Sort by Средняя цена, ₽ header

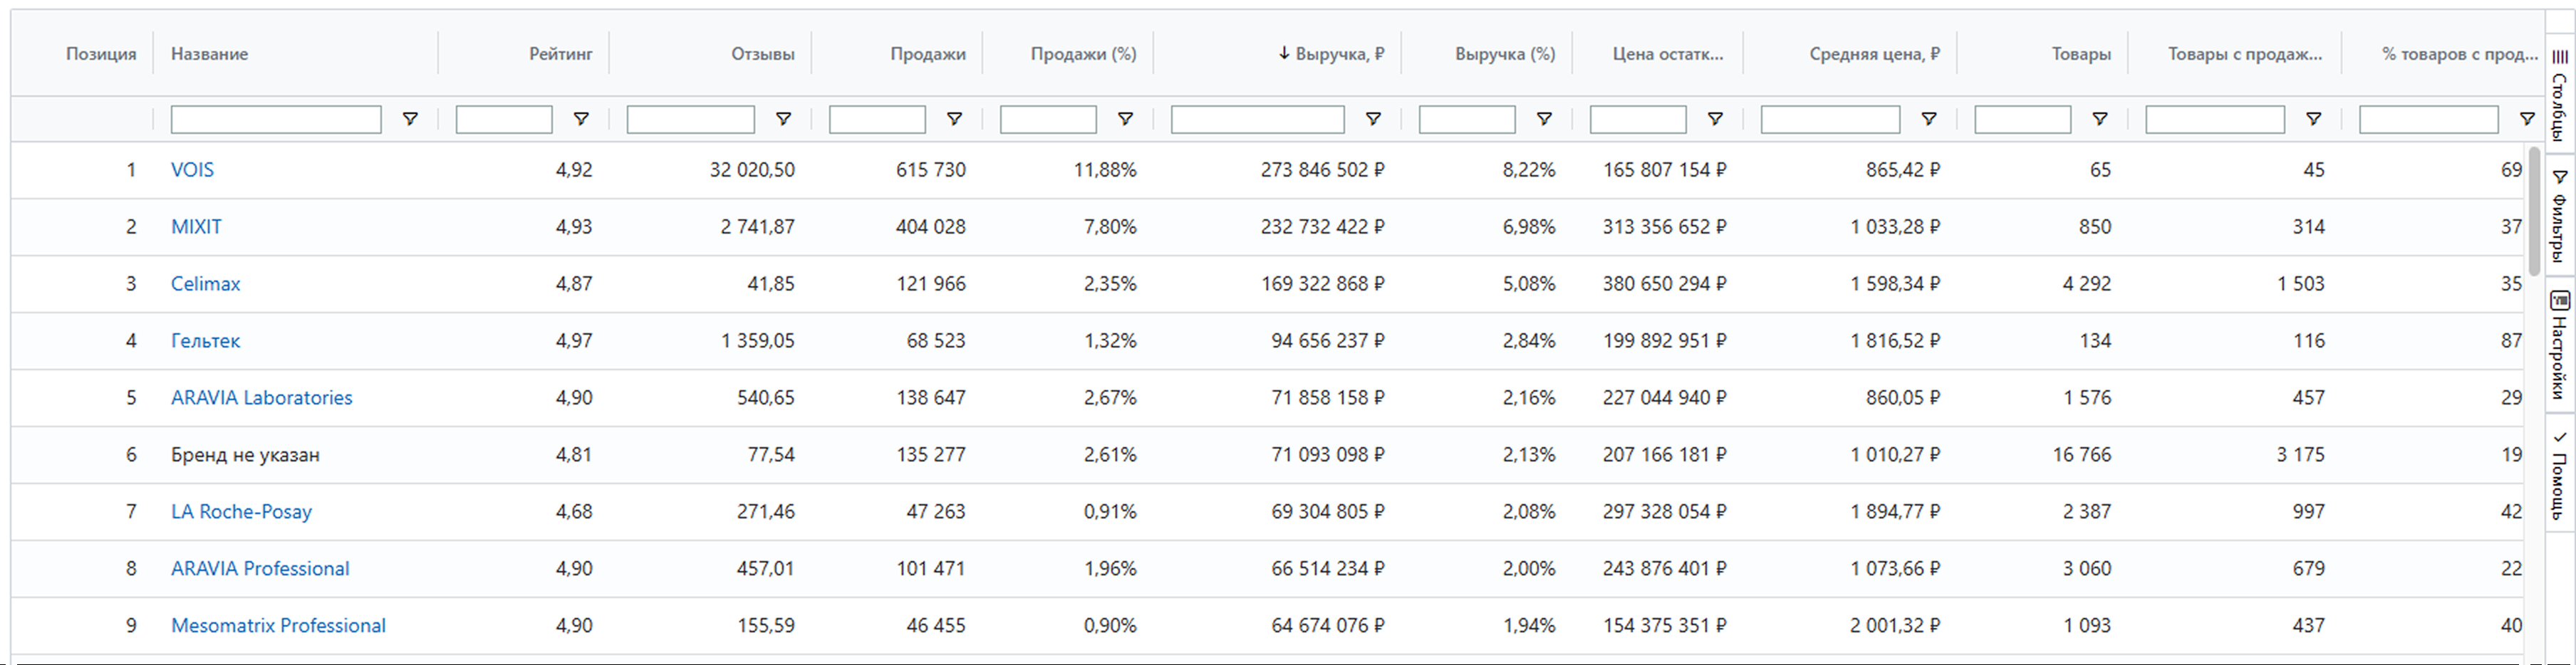click(1875, 54)
